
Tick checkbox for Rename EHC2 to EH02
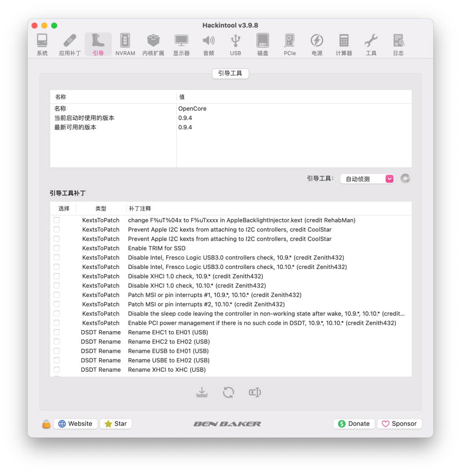pos(57,341)
